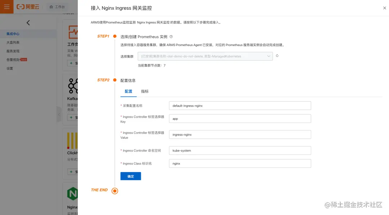Open 服务发现 in the sidebar
This screenshot has width=389, height=215.
(x=13, y=51)
